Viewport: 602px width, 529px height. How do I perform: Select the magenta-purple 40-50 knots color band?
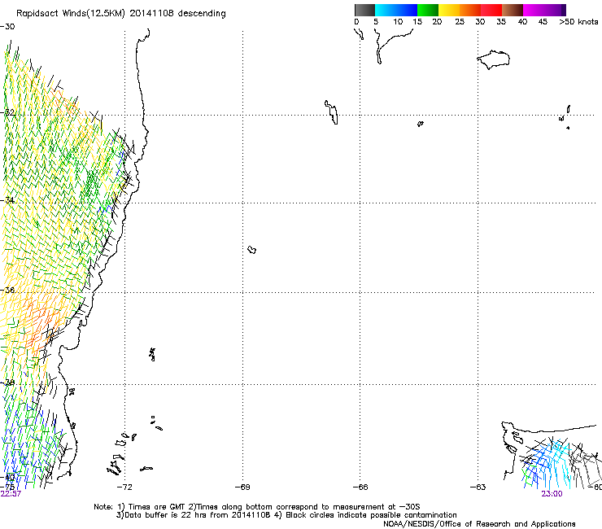point(544,10)
